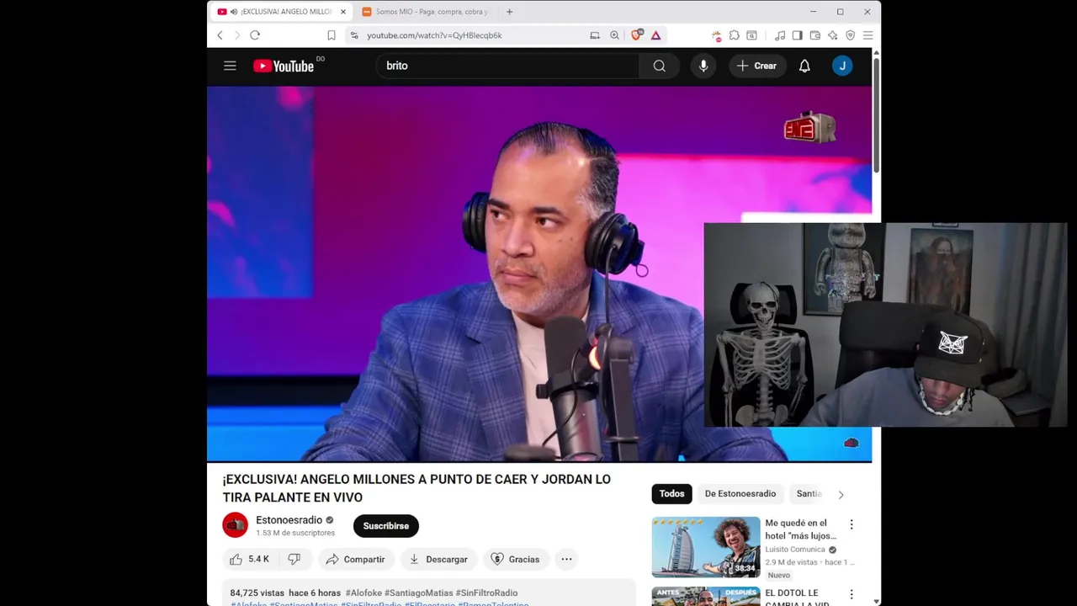Viewport: 1077px width, 606px height.
Task: Select the Todos filter chip
Action: [671, 494]
